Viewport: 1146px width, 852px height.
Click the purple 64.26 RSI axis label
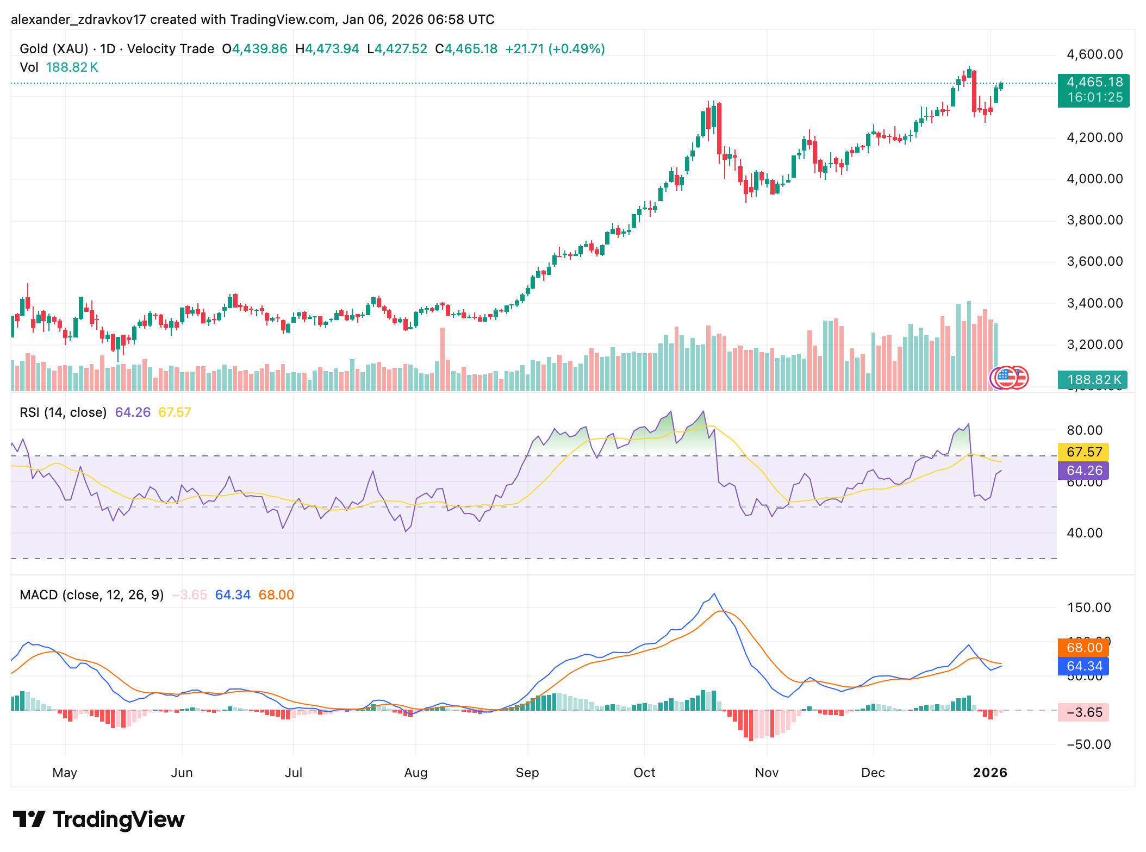tap(1083, 471)
